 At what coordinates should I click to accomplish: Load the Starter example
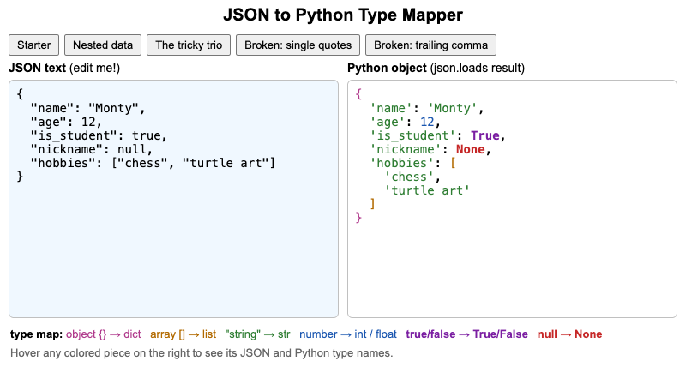point(33,45)
